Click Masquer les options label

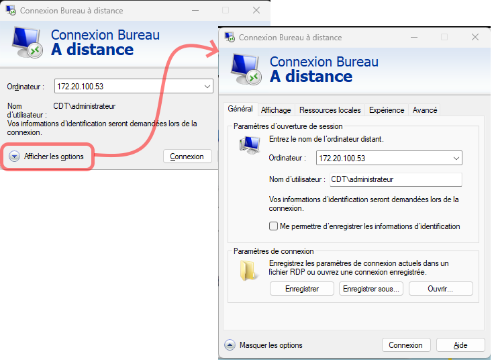(271, 345)
